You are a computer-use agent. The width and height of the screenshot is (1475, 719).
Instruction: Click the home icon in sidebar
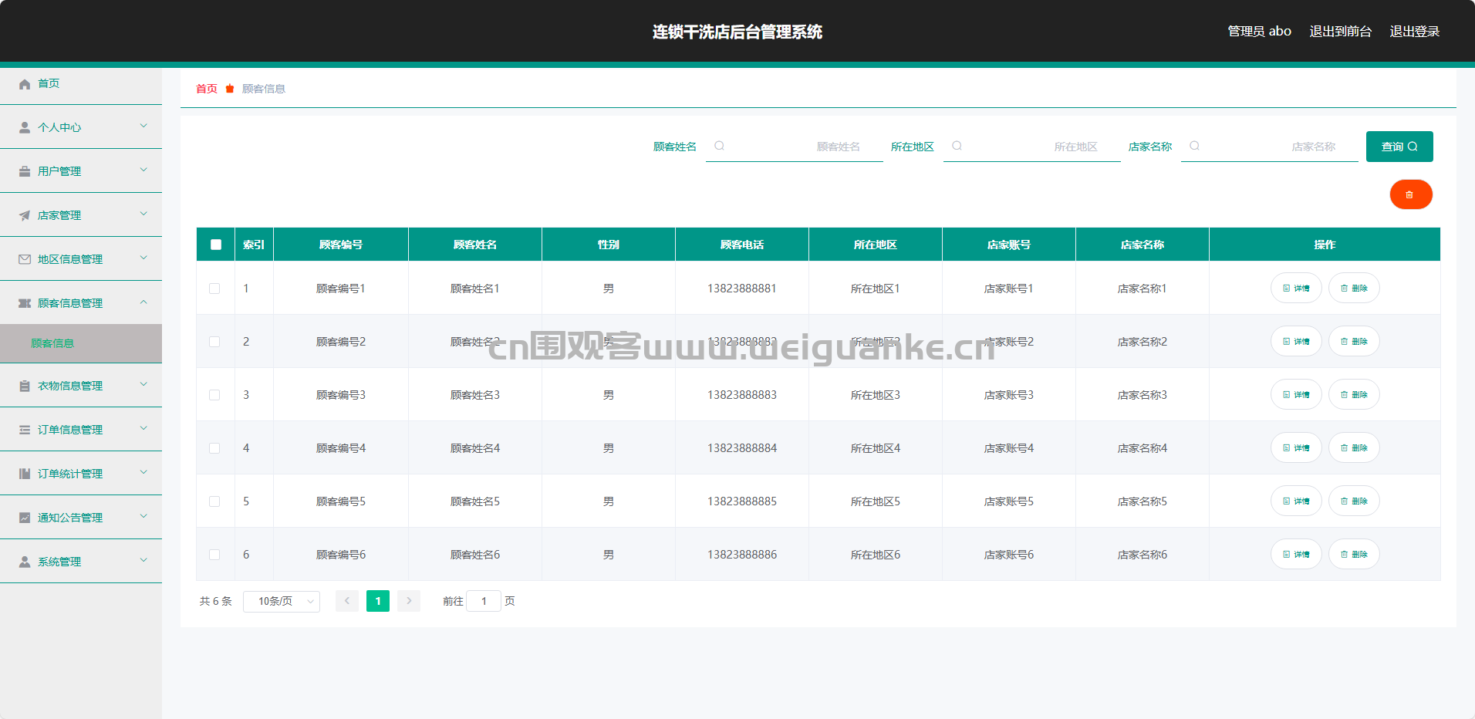pos(25,84)
